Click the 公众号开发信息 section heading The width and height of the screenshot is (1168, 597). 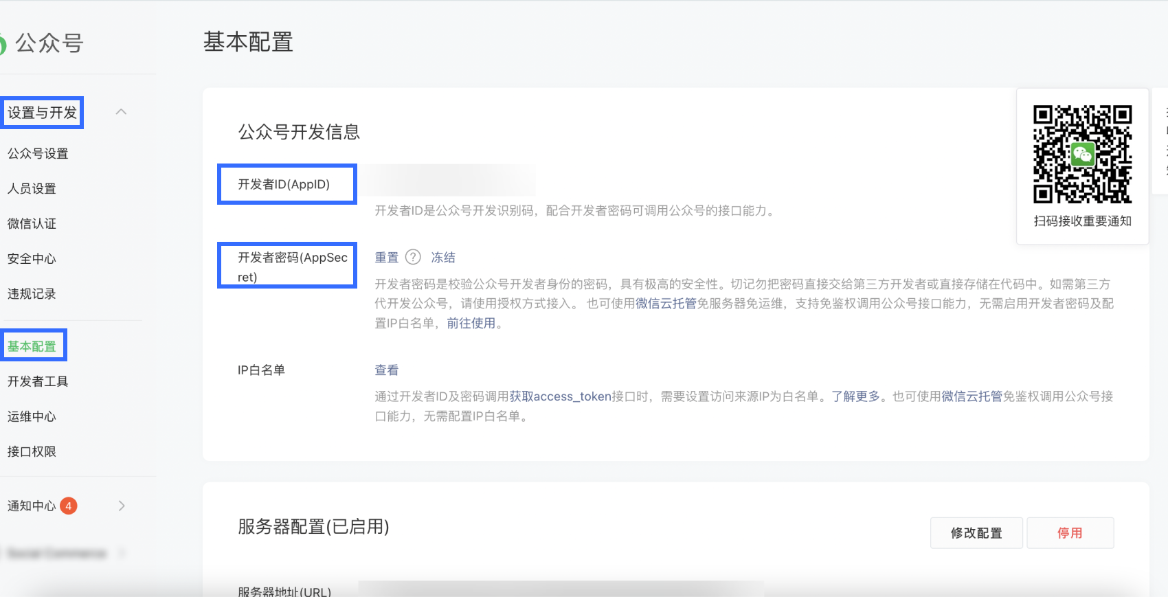point(299,132)
